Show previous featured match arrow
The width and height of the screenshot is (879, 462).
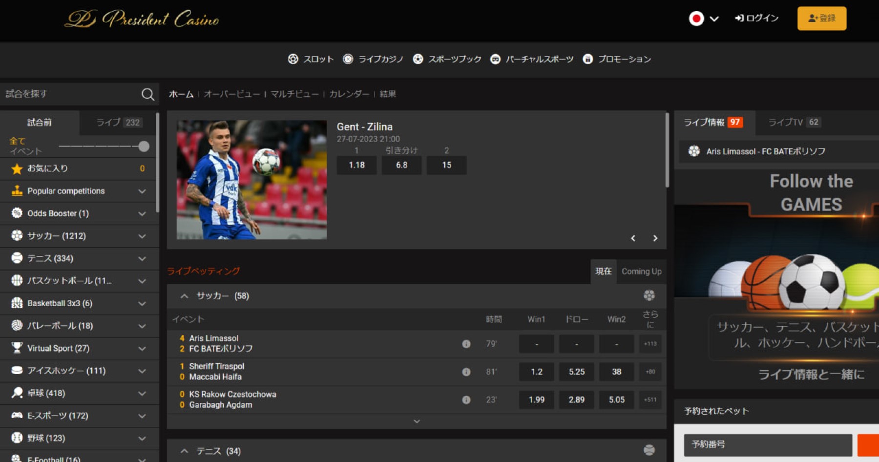(x=633, y=238)
